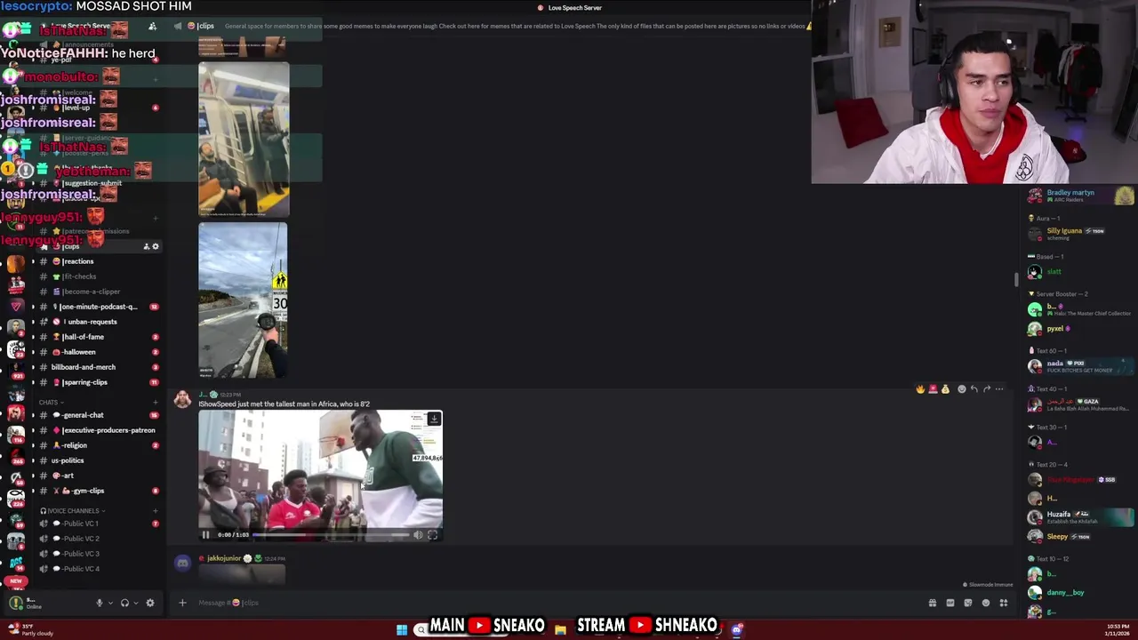The height and width of the screenshot is (640, 1138).
Task: Seek along the video progress bar
Action: coord(331,534)
